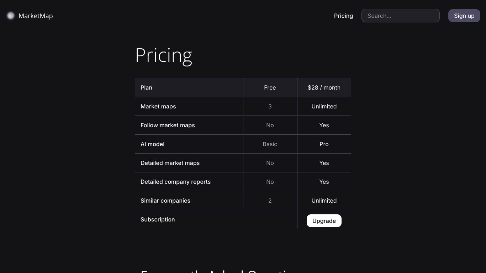Click the Basic value for AI model
Image resolution: width=486 pixels, height=273 pixels.
point(270,144)
